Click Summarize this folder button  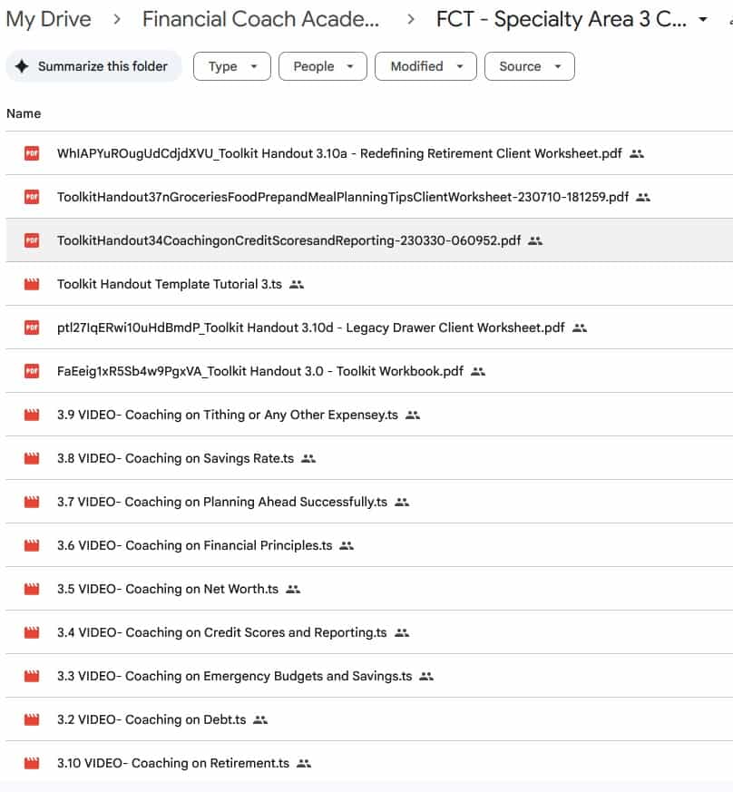[x=93, y=66]
